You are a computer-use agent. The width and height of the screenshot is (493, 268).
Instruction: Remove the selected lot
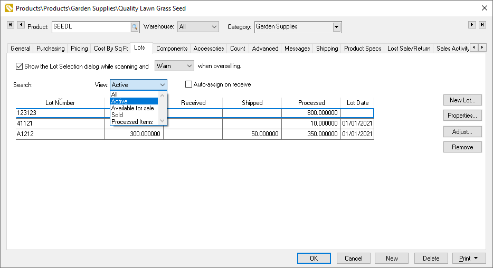(462, 147)
